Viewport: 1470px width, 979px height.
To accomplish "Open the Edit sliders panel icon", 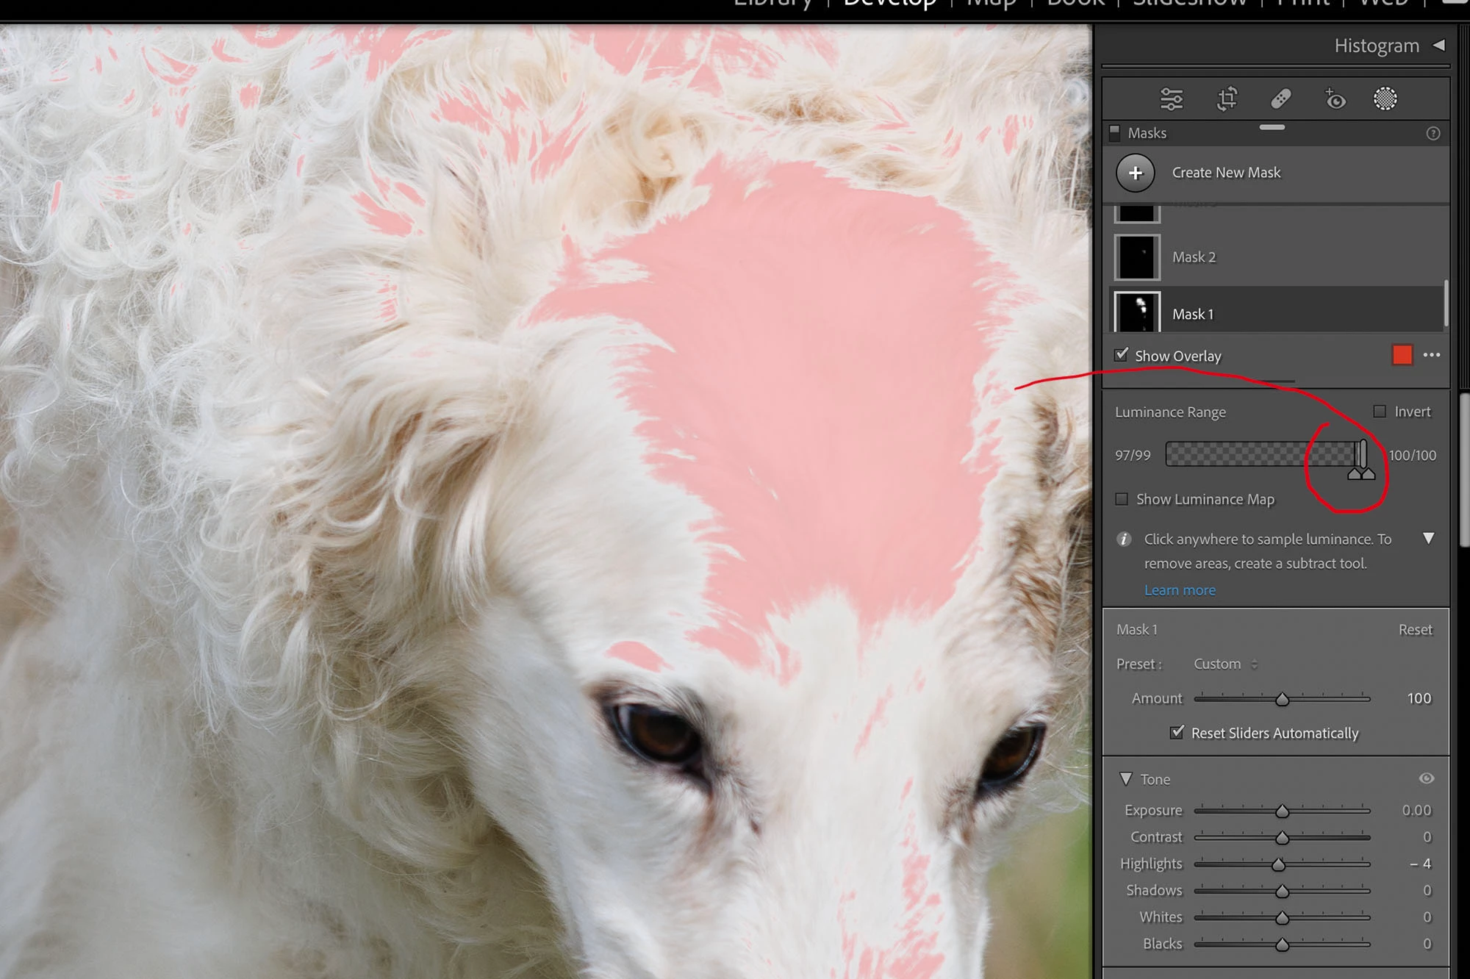I will (1172, 98).
